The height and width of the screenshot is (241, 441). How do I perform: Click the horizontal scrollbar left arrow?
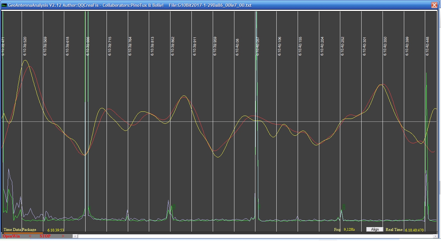coord(76,236)
